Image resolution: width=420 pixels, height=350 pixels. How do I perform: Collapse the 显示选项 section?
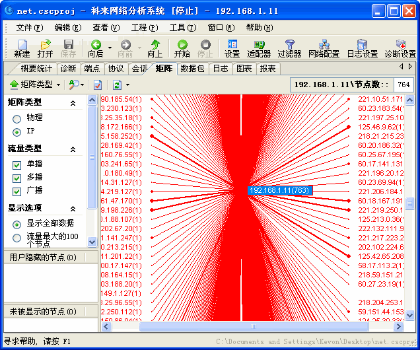click(x=73, y=208)
